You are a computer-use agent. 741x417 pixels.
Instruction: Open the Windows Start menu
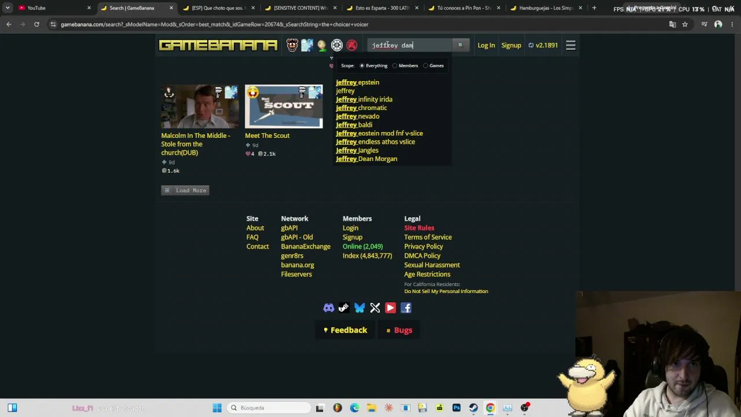click(x=217, y=408)
